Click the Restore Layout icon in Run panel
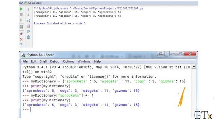Image resolution: width=217 pixels, height=122 pixels. tap(21, 27)
